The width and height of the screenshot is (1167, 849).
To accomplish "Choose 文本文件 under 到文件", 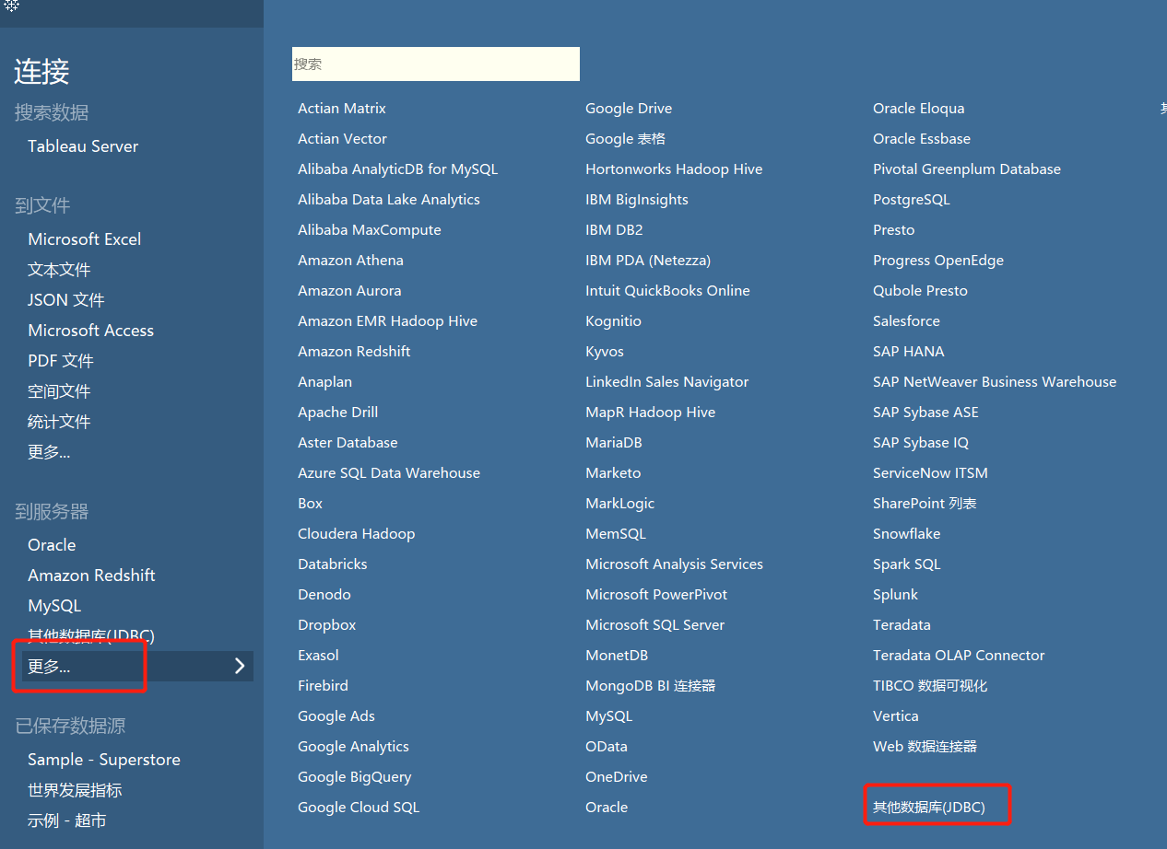I will click(x=59, y=270).
